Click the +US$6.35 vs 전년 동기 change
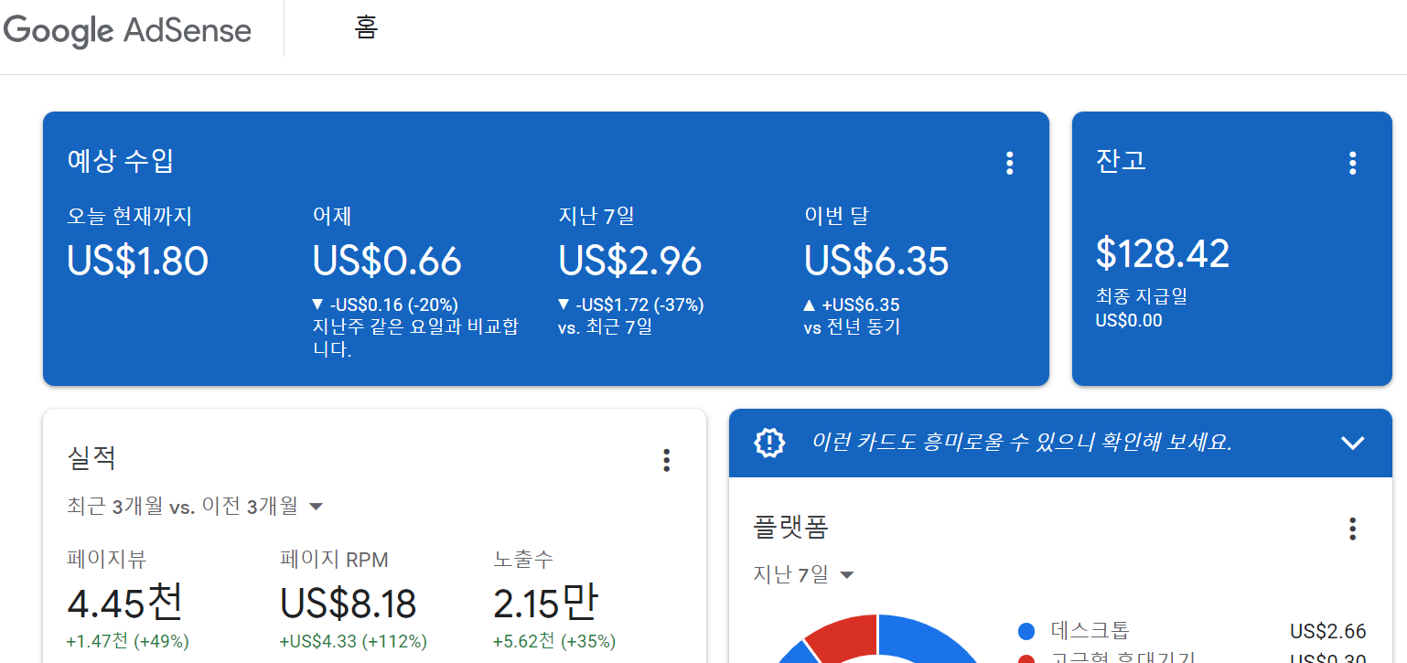Viewport: 1407px width, 663px height. pyautogui.click(x=853, y=315)
